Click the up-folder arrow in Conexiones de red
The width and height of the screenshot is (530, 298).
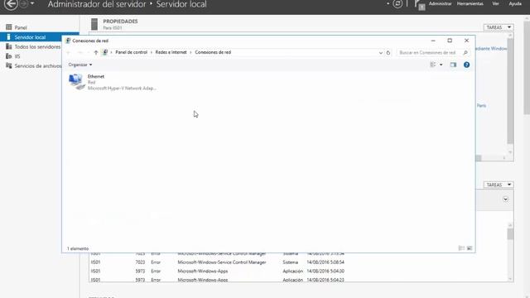96,52
